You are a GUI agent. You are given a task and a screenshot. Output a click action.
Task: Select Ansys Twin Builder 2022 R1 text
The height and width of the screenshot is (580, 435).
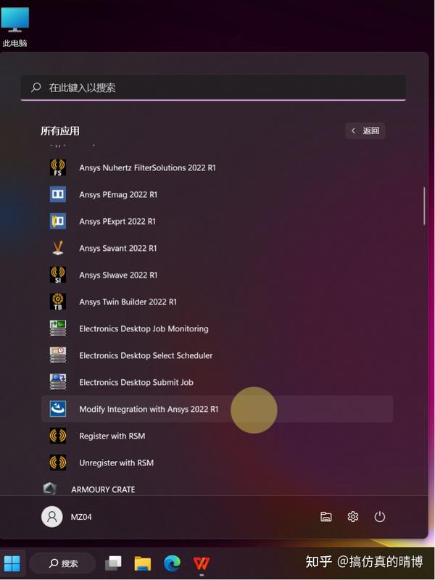click(x=128, y=302)
